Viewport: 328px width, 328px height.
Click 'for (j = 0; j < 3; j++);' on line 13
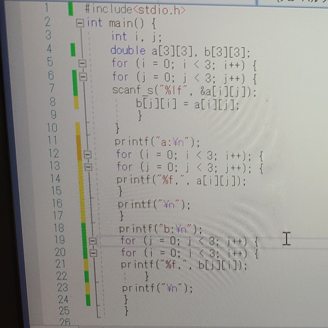[184, 167]
